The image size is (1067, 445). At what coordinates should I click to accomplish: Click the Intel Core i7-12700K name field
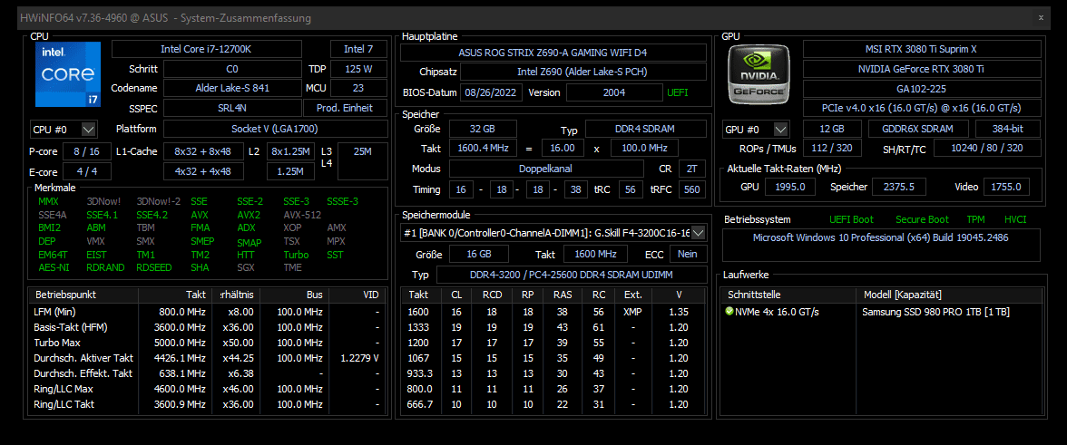tap(206, 49)
